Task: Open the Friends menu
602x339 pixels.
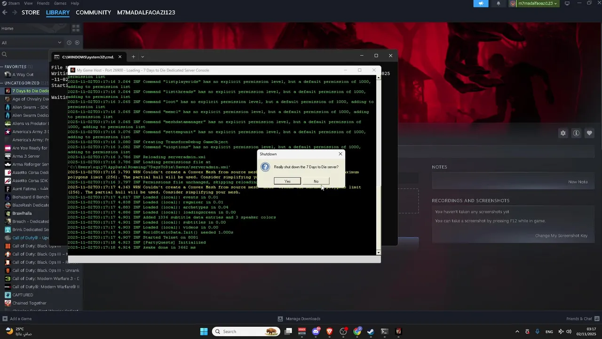Action: click(x=43, y=3)
